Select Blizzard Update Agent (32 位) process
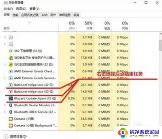The width and height of the screenshot is (162, 139). 35,98
